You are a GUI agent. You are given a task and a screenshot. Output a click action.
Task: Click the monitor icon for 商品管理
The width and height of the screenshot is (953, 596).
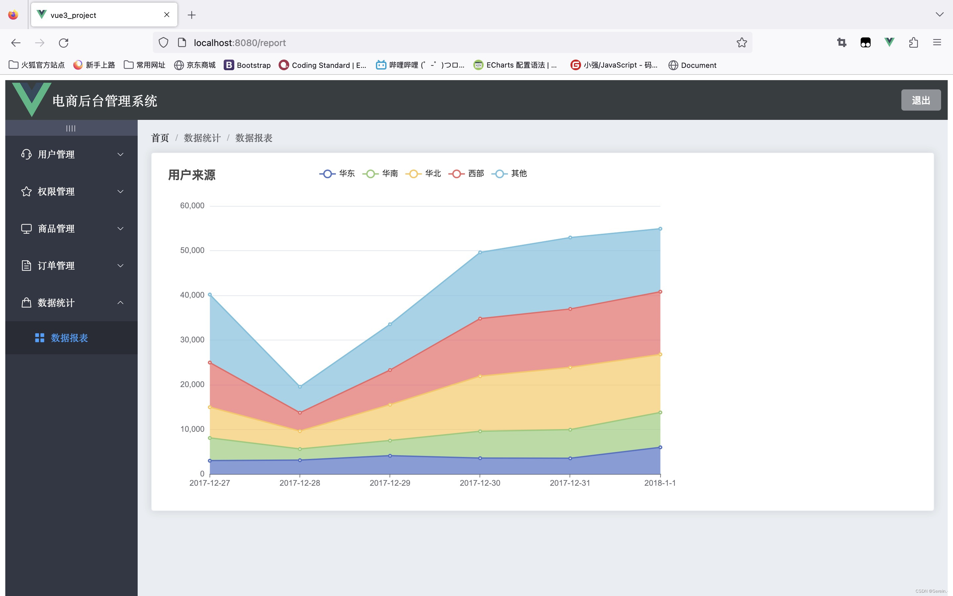click(x=26, y=228)
